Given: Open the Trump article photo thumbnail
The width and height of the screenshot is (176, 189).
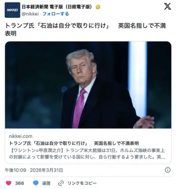Looking at the screenshot, I should [x=88, y=85].
